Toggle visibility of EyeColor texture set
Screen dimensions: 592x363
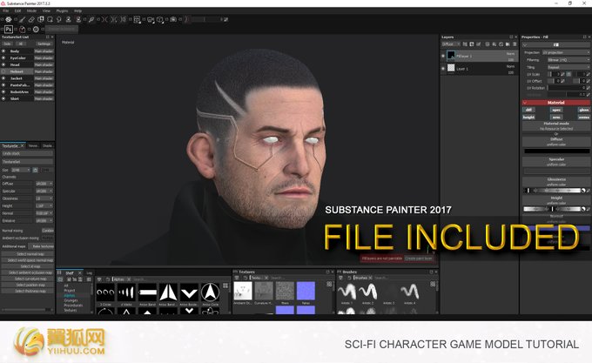(3, 57)
